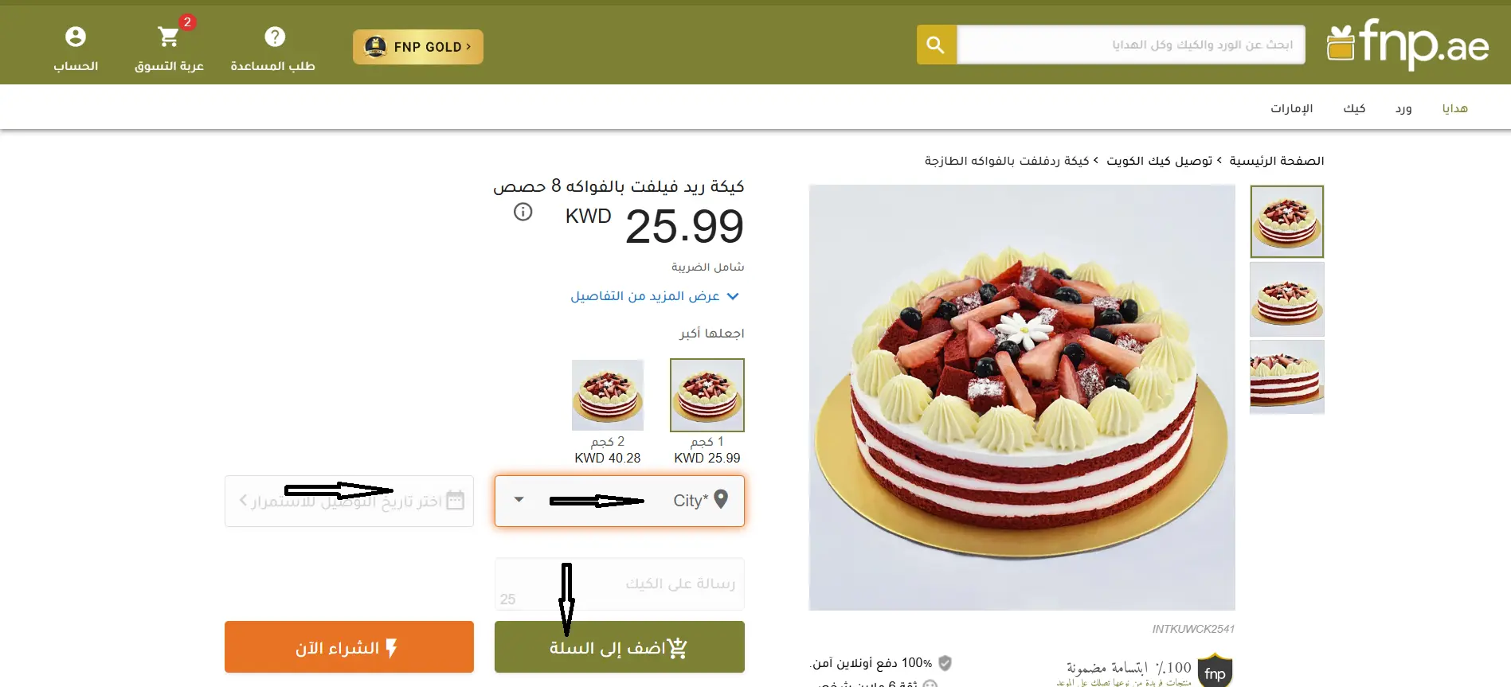Click the message on cake input field
This screenshot has height=687, width=1511.
(x=620, y=584)
